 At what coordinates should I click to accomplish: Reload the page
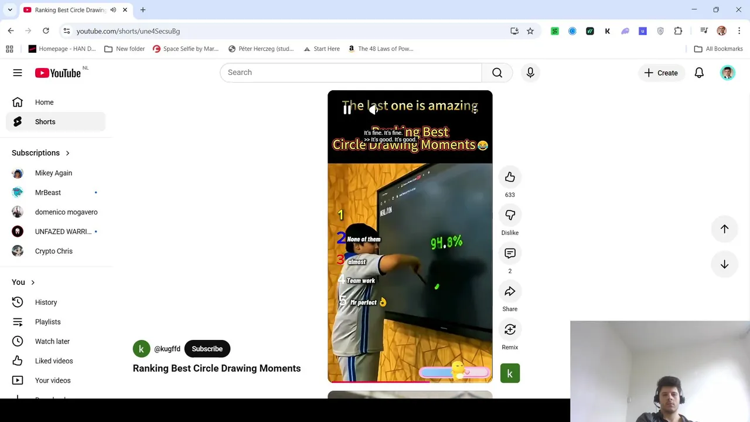click(46, 30)
